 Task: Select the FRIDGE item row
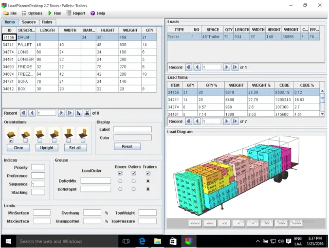79,67
